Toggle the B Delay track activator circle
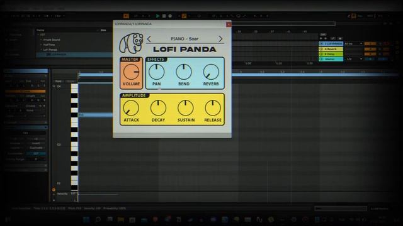 click(321, 54)
